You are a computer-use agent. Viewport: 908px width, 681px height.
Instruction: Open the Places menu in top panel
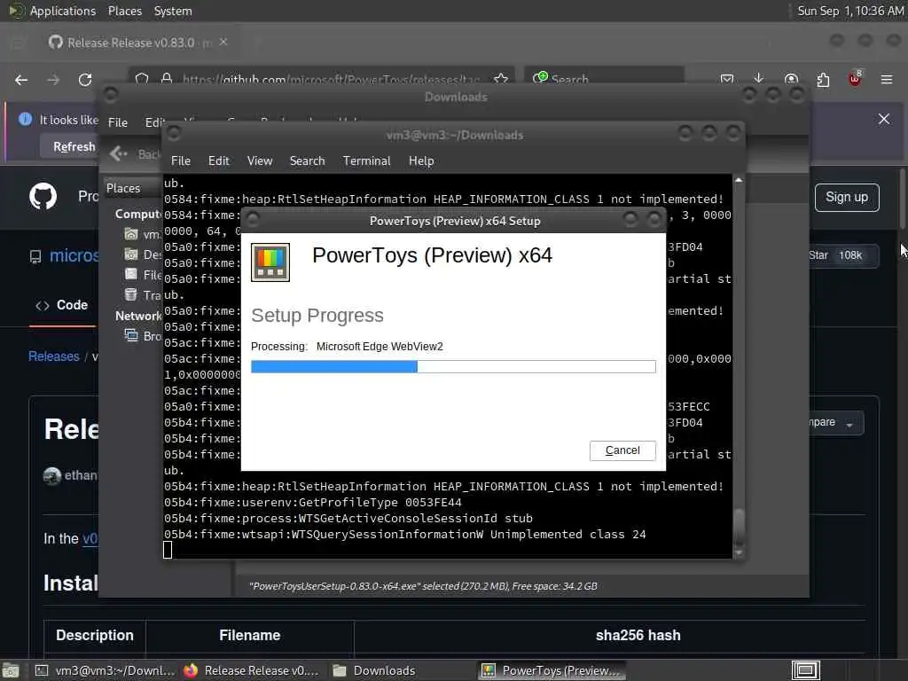point(124,11)
